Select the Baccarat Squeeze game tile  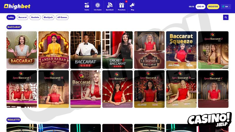tap(181, 50)
